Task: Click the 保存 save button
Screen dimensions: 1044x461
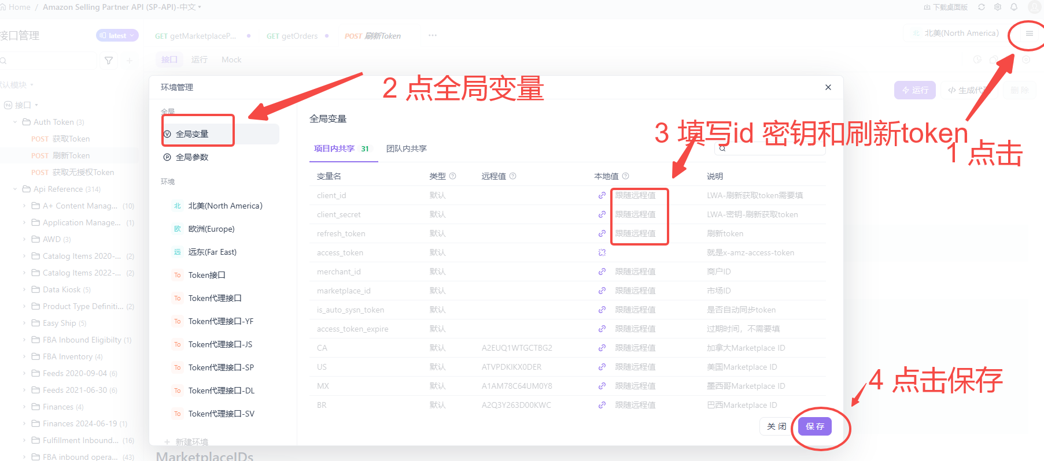Action: (815, 426)
